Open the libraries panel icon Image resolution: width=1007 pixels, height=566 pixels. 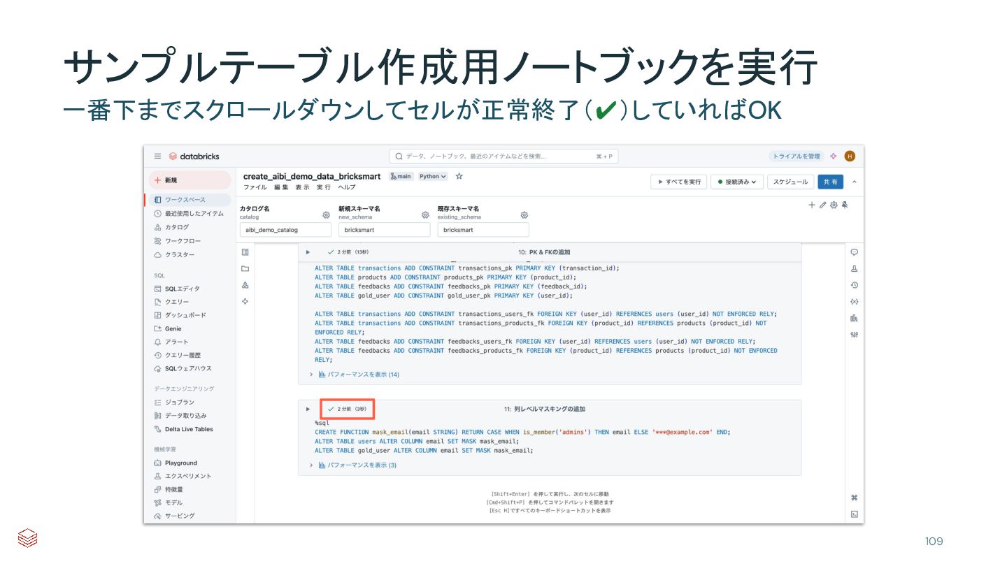point(854,318)
